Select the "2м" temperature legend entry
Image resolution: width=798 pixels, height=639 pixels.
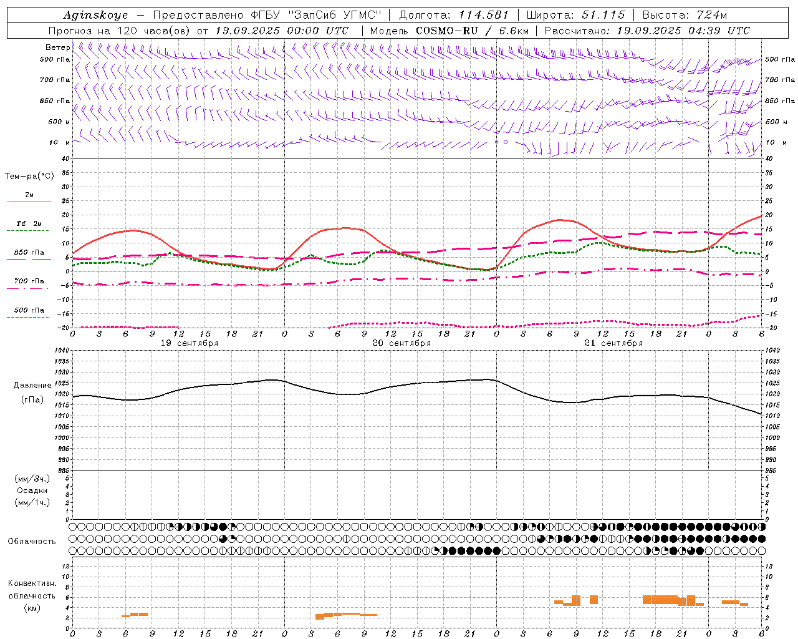coord(29,195)
